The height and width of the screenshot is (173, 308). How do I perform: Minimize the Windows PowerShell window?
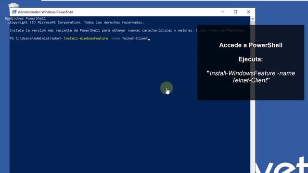coord(222,12)
